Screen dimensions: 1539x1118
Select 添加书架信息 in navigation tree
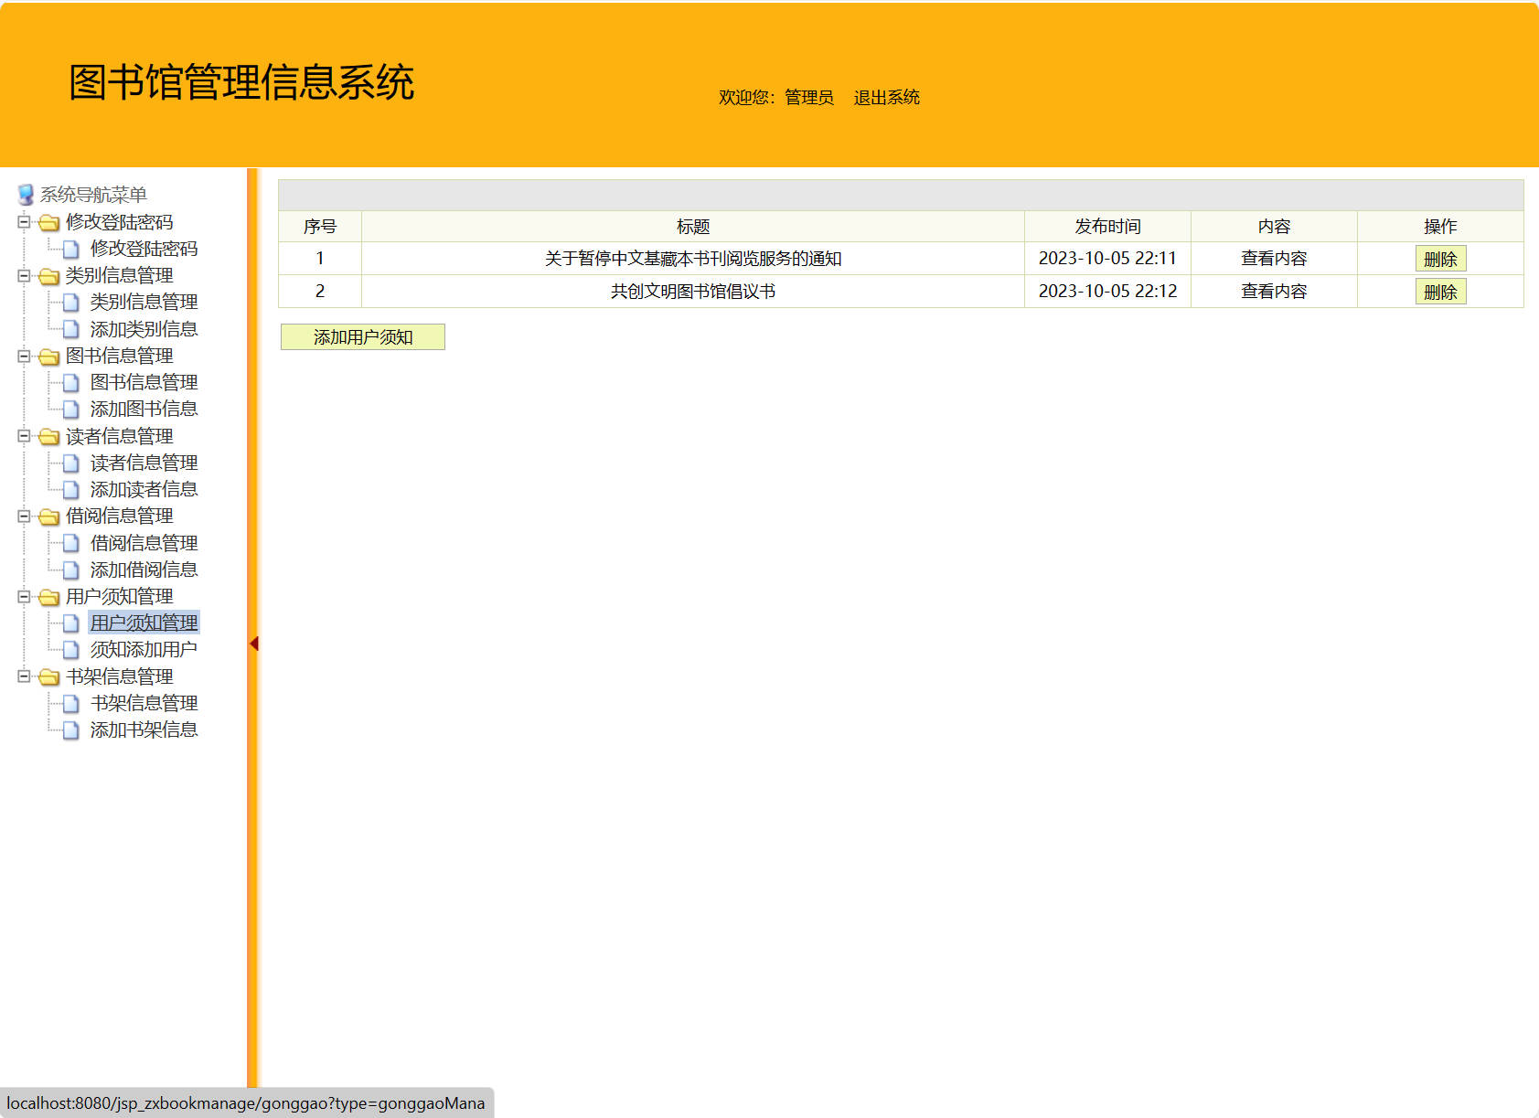(144, 730)
